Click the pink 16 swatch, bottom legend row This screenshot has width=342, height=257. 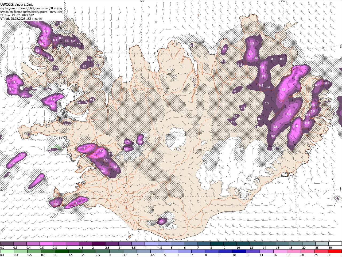(280, 251)
